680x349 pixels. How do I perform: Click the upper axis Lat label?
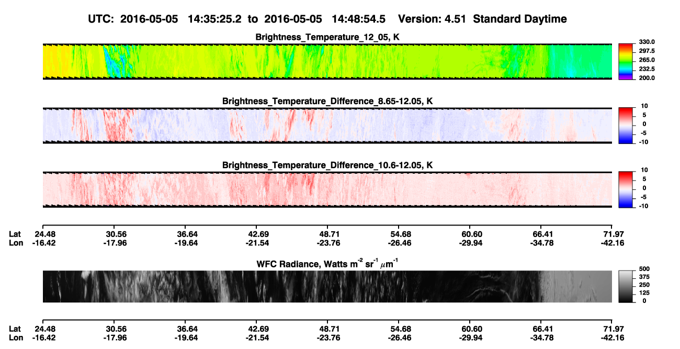[15, 234]
